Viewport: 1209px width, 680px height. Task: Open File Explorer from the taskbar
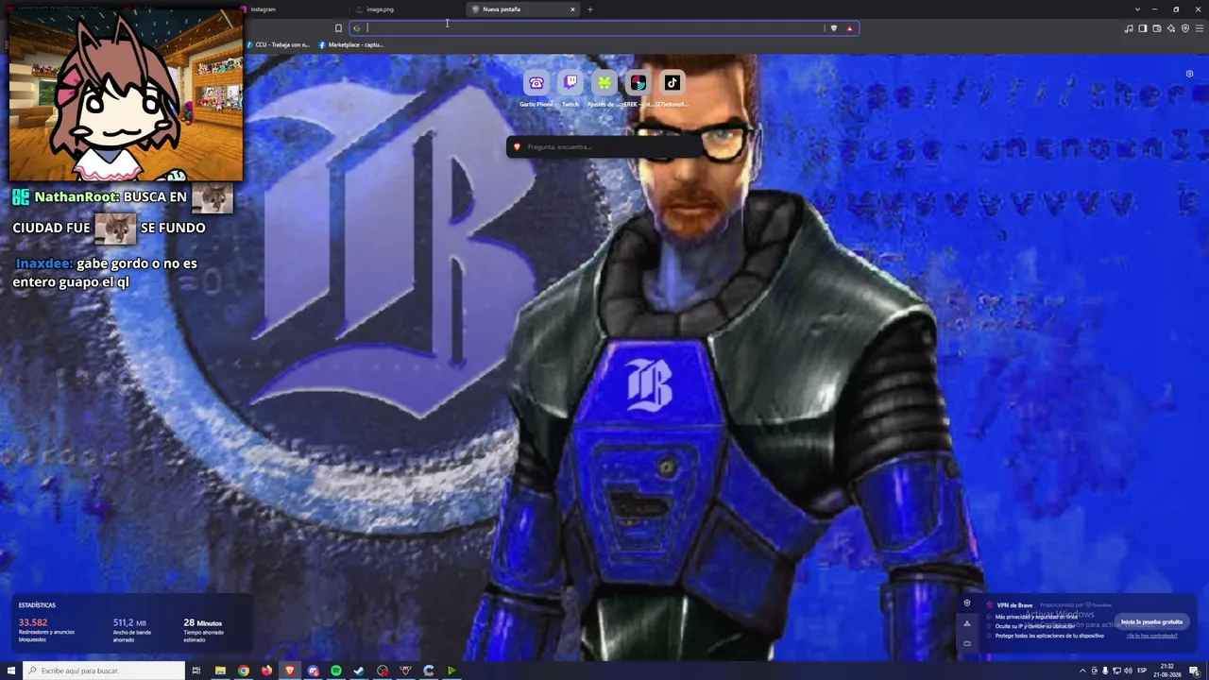tap(220, 671)
